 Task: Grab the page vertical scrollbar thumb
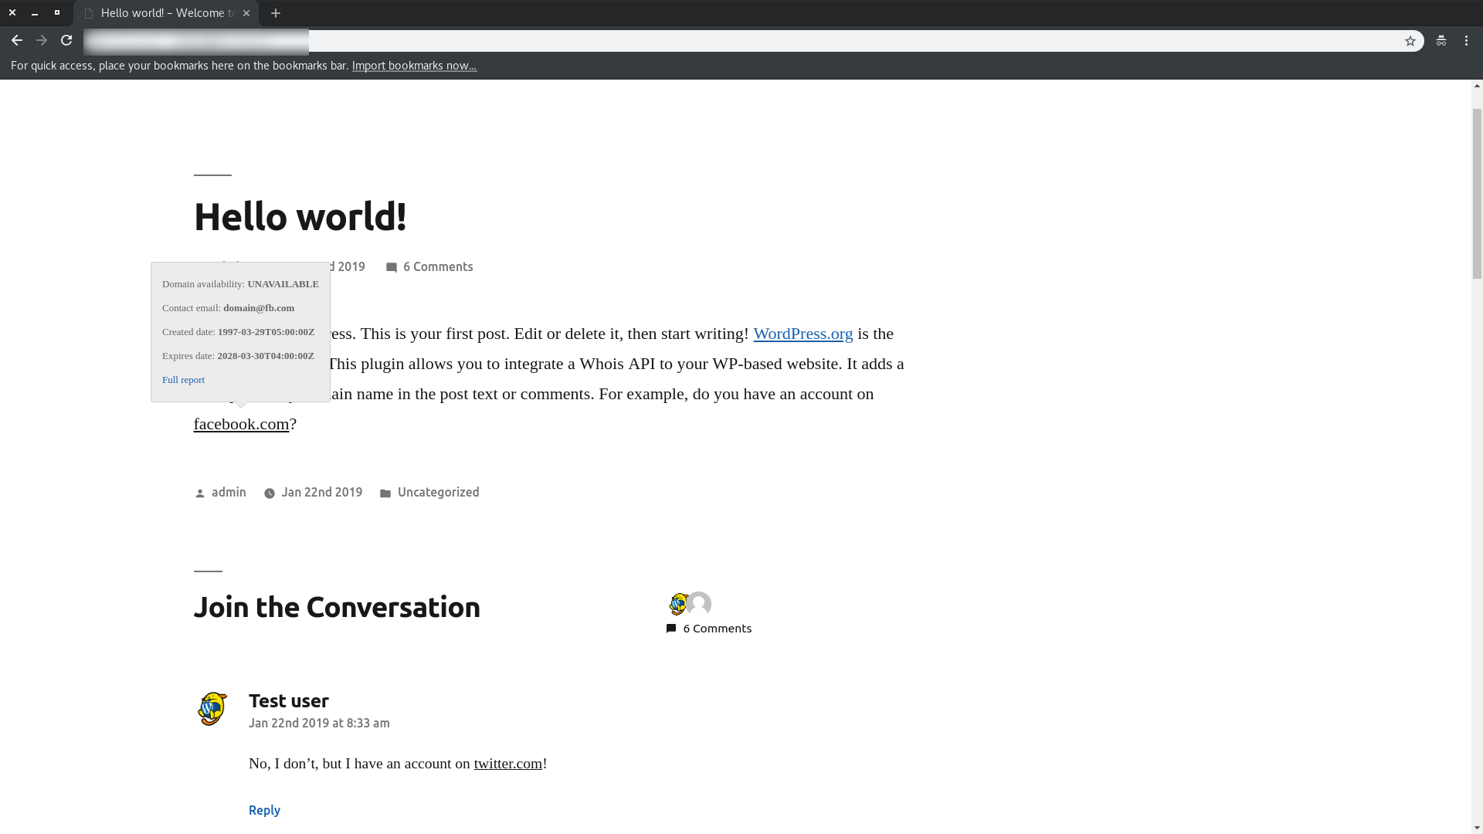point(1477,193)
